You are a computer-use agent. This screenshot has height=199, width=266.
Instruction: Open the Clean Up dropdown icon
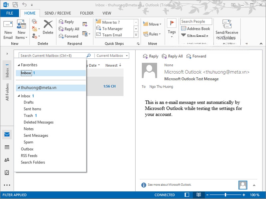pos(36,29)
